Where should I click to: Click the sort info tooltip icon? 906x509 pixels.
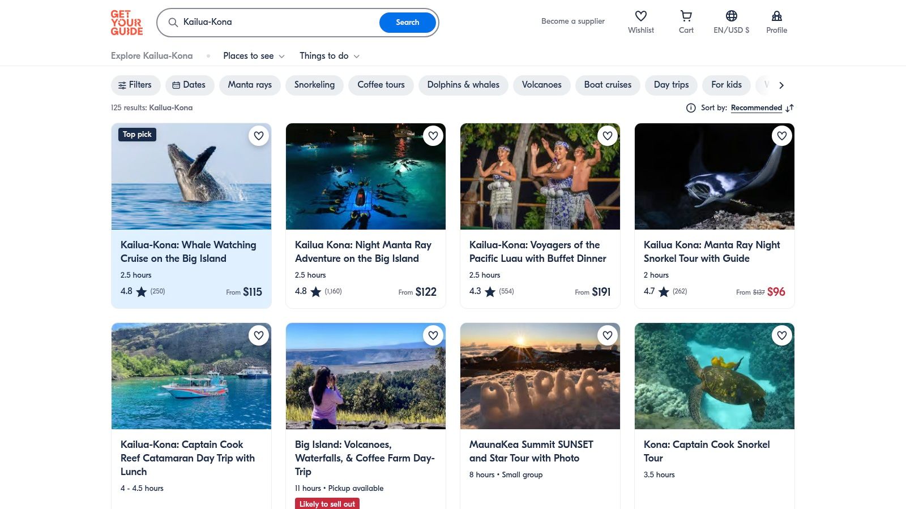tap(690, 107)
